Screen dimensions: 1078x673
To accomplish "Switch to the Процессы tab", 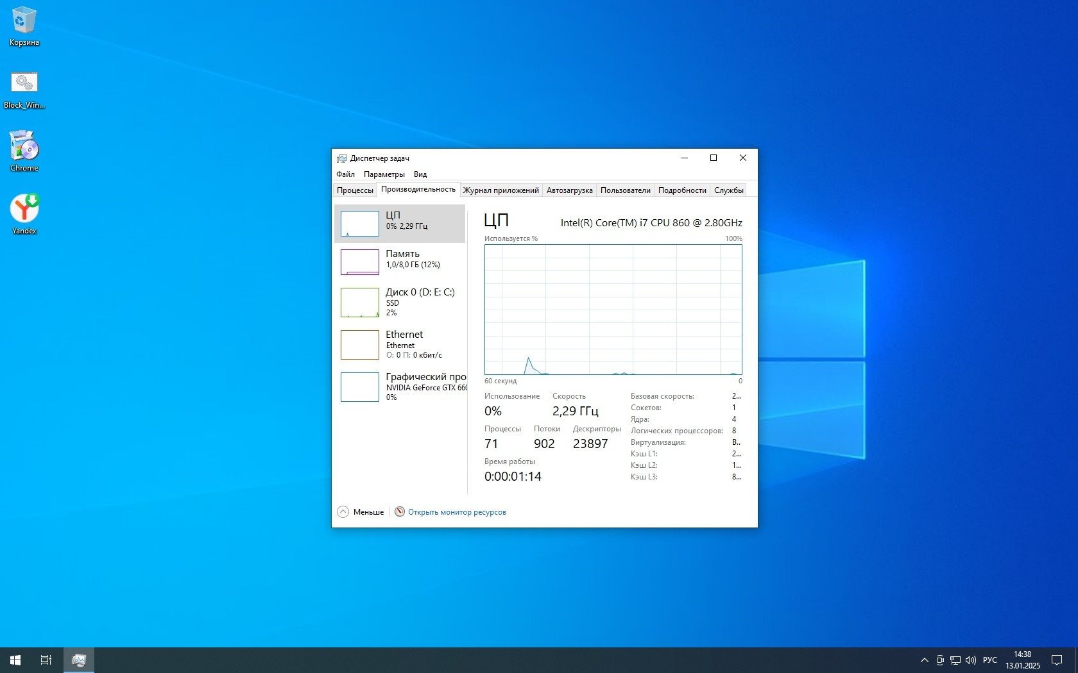I will 355,190.
